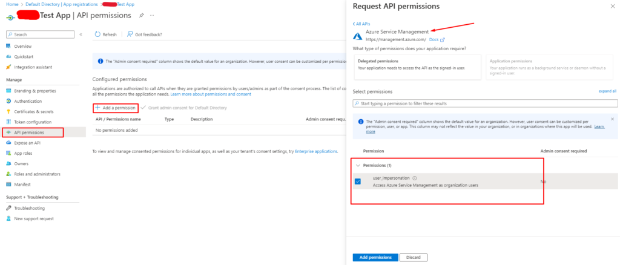This screenshot has height=265, width=620.
Task: Pin the API permissions page
Action: click(142, 15)
